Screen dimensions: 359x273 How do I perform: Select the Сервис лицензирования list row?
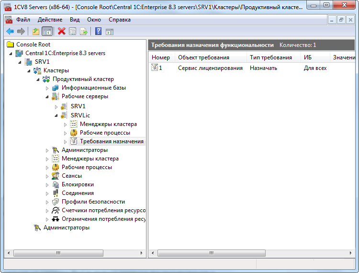(x=210, y=68)
